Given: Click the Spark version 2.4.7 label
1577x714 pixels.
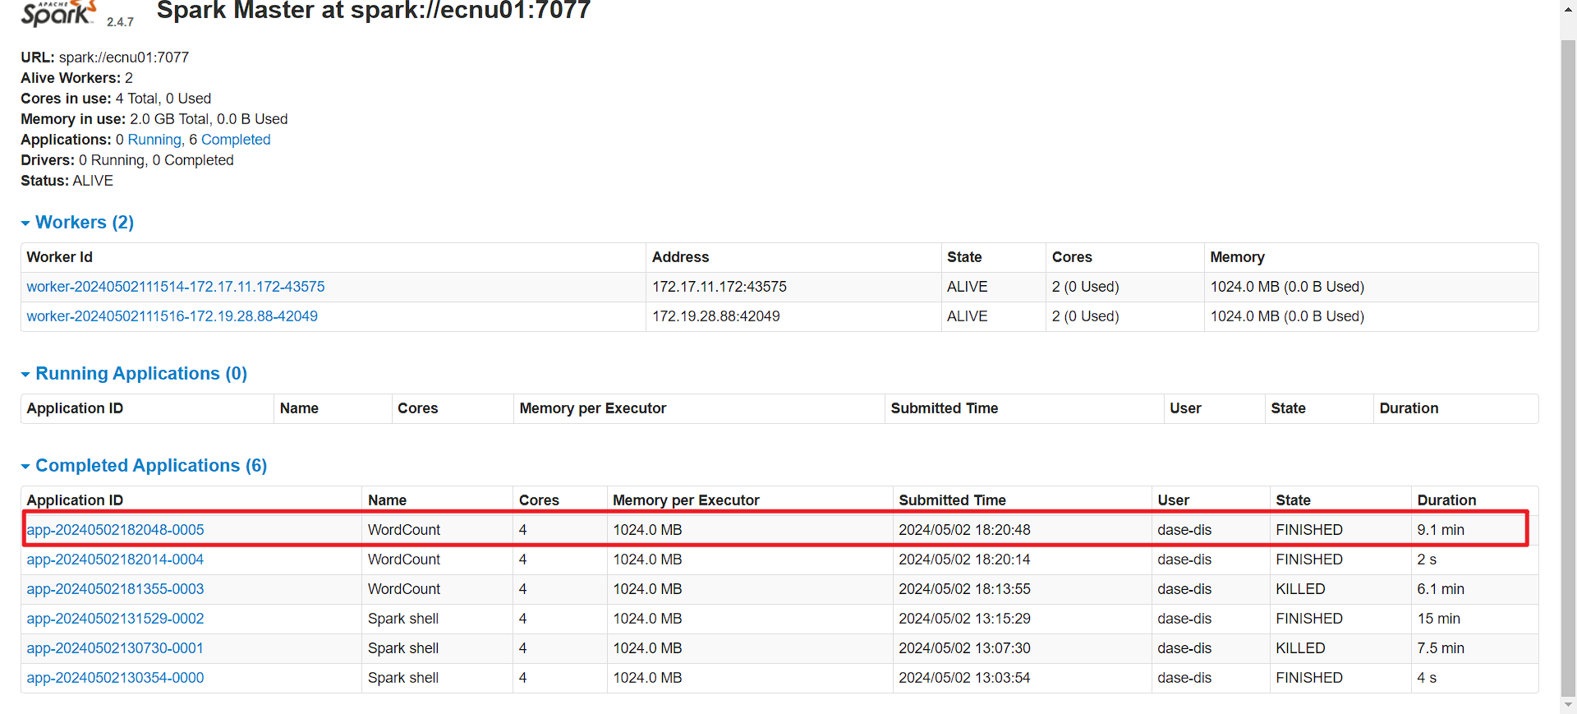Looking at the screenshot, I should pos(120,22).
